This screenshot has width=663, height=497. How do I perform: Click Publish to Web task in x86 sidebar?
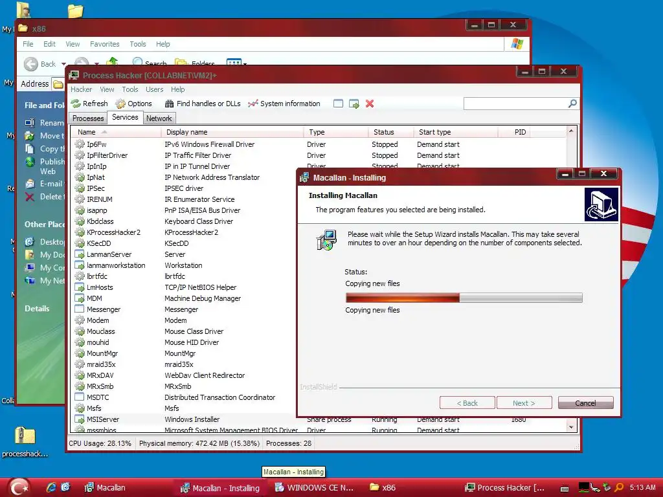point(45,166)
